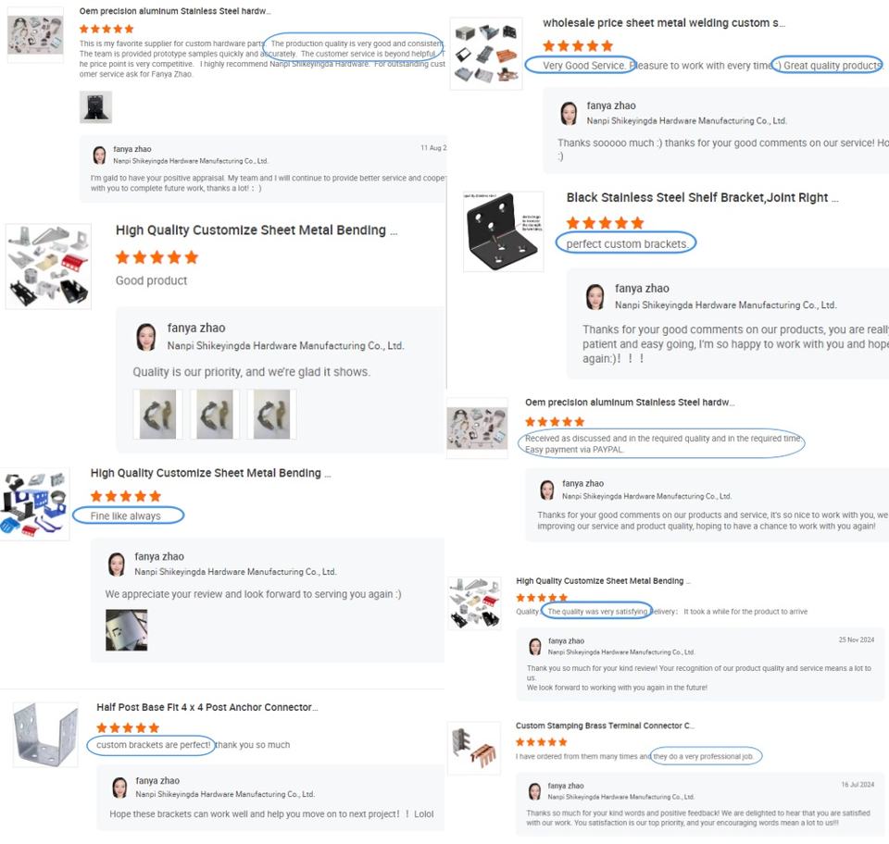View the perforated sheet photo under Fine like always

pyautogui.click(x=127, y=630)
